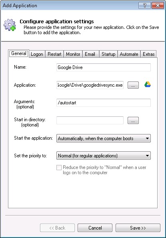Image resolution: width=166 pixels, height=238 pixels.
Task: Expand the Set the priority dropdown
Action: pos(104,156)
